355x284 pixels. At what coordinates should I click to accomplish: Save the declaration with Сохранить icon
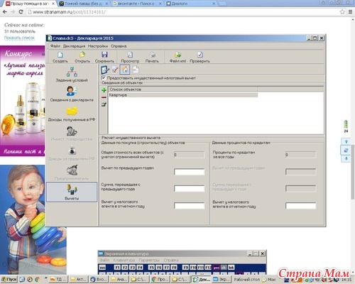point(104,58)
